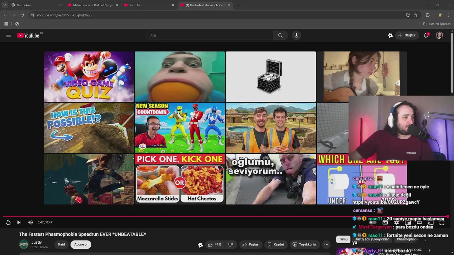The image size is (454, 255).
Task: Select Justly adlı yükleyiciden chip
Action: point(372,239)
